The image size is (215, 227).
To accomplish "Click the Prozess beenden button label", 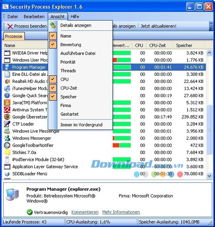I will (x=30, y=26).
